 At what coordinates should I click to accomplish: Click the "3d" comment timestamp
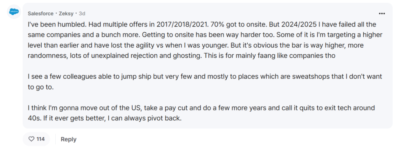[82, 13]
